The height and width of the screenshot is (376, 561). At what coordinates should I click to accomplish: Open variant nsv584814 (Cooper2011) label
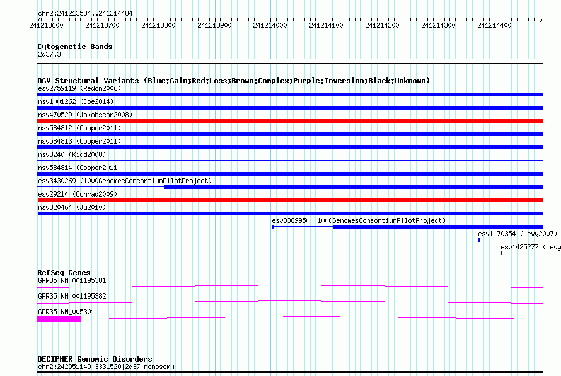click(x=79, y=168)
